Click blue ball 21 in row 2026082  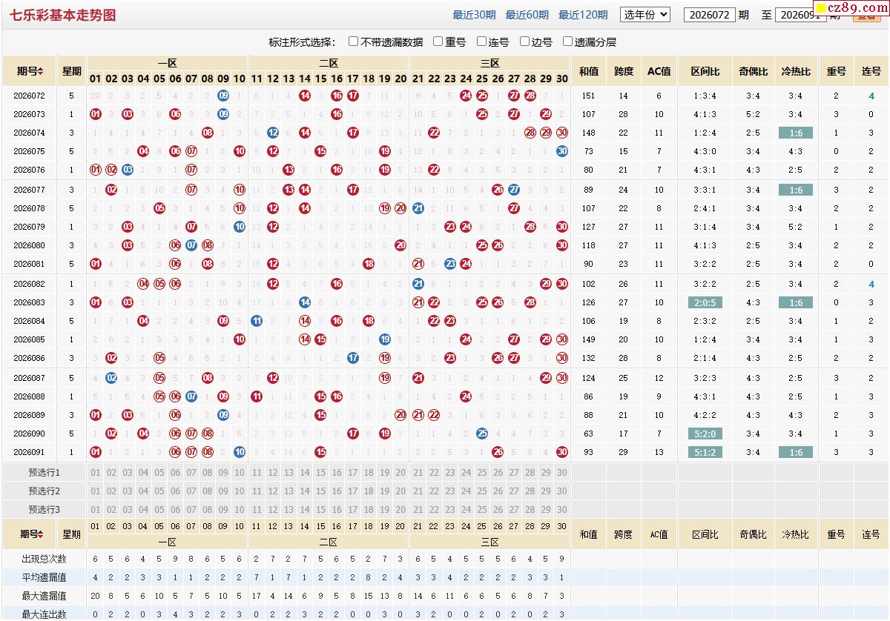(x=418, y=284)
